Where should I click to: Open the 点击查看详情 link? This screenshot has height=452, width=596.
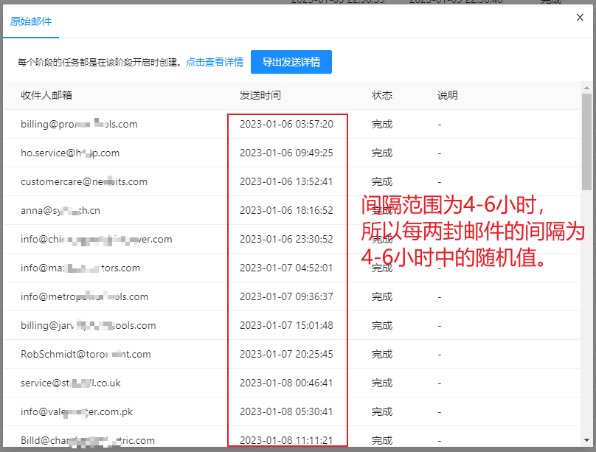pyautogui.click(x=215, y=62)
